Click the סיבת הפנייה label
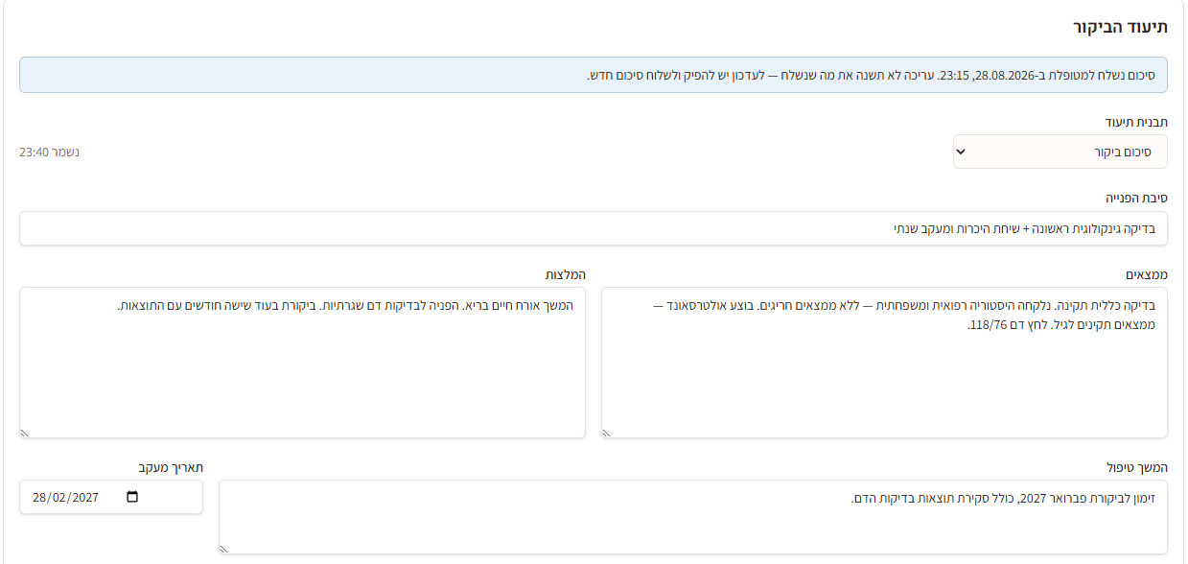Image resolution: width=1188 pixels, height=564 pixels. [1136, 198]
